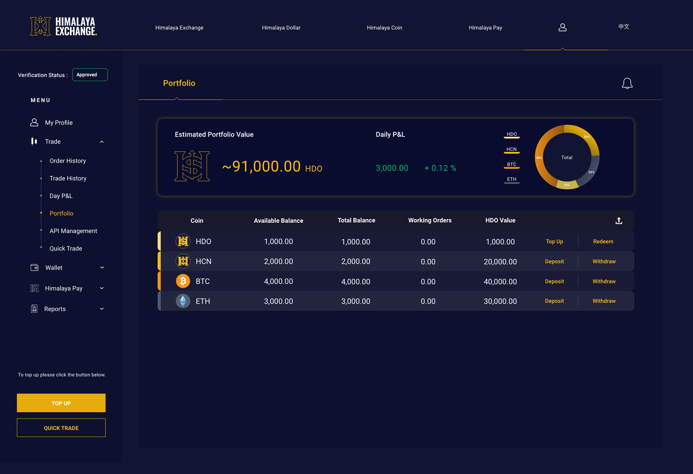Open Order History in Trade submenu
Screen dimensions: 693x474
(68, 161)
